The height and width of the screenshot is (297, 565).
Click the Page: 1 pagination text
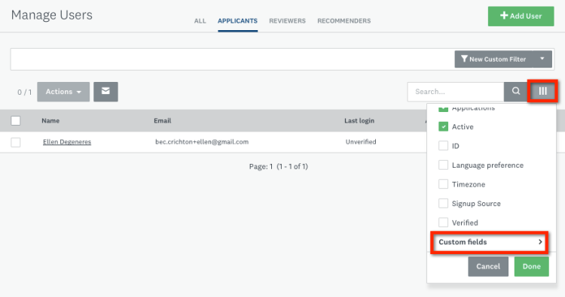pos(261,166)
